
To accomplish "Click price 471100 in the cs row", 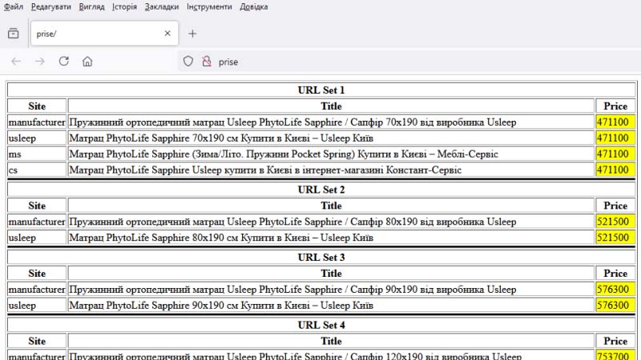I will [615, 170].
